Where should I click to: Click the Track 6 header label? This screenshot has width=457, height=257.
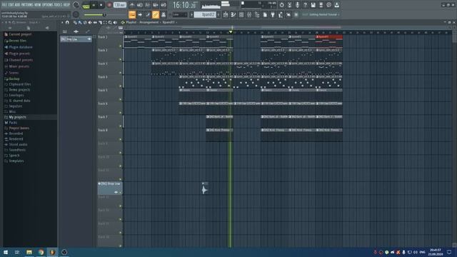pyautogui.click(x=103, y=104)
